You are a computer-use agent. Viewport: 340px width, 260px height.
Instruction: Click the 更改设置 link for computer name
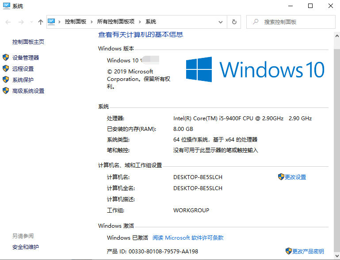pyautogui.click(x=295, y=177)
